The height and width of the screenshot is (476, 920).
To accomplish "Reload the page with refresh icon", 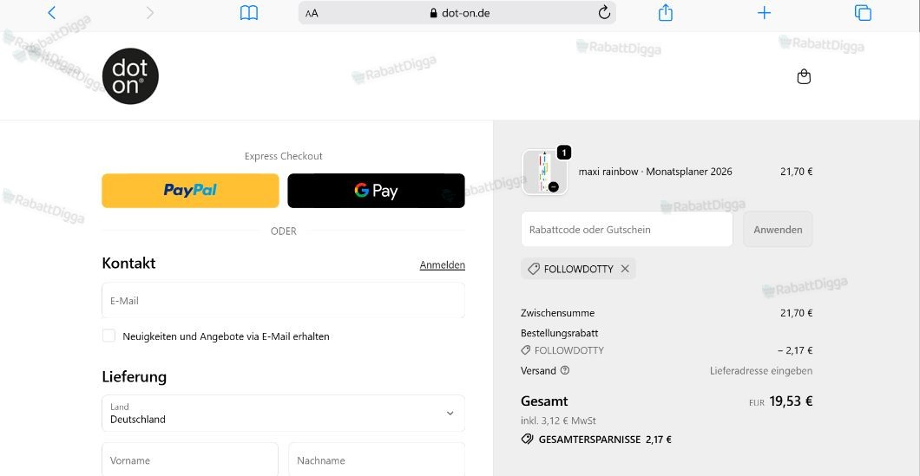I will [x=604, y=12].
